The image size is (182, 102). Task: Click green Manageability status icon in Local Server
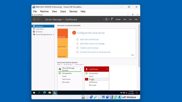point(86,73)
